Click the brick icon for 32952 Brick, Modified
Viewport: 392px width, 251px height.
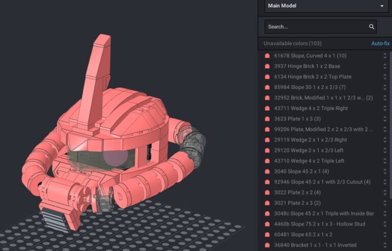point(267,98)
